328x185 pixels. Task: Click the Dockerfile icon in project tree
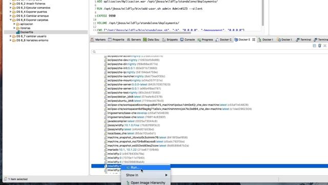coord(18,32)
